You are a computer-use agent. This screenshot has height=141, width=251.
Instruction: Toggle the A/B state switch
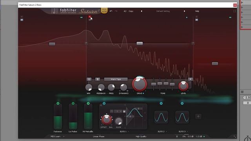(x=125, y=11)
